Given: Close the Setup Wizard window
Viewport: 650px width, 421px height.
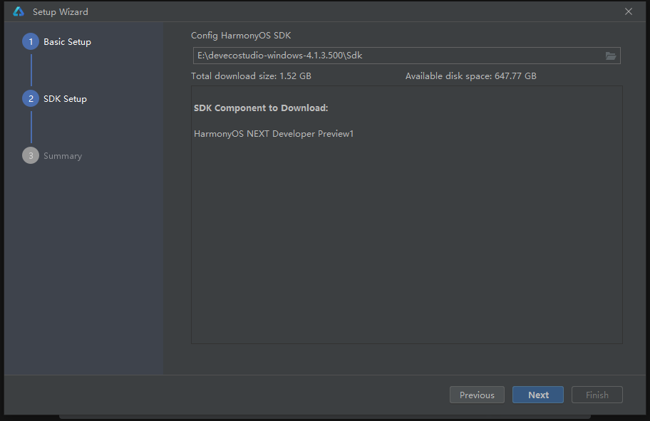Looking at the screenshot, I should 629,11.
